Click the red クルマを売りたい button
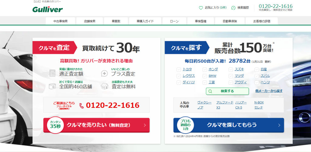 tap(96, 125)
